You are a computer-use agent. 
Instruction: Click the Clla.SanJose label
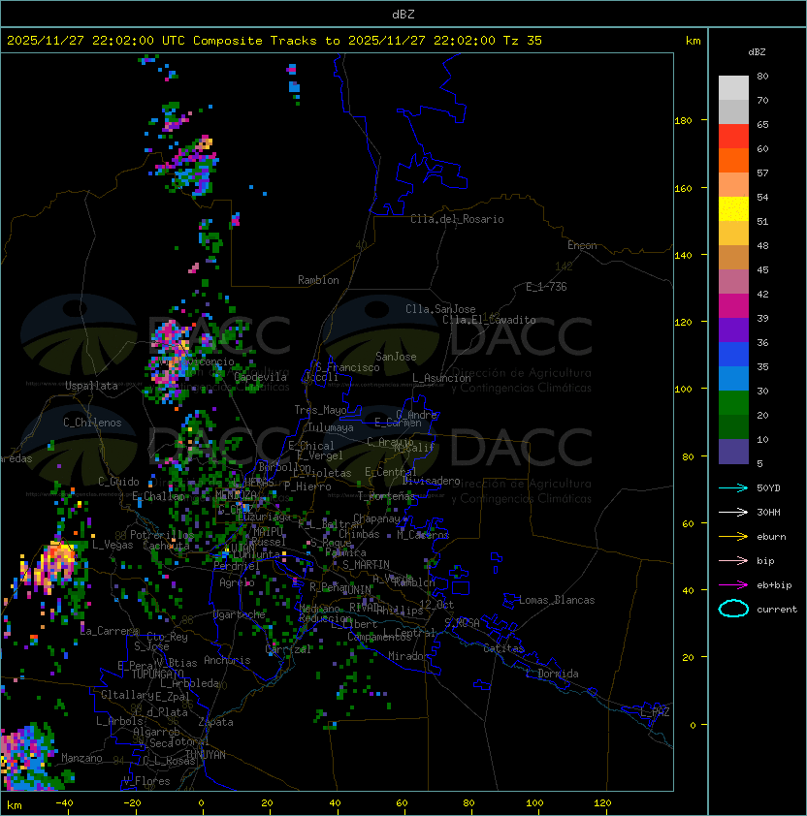(440, 309)
